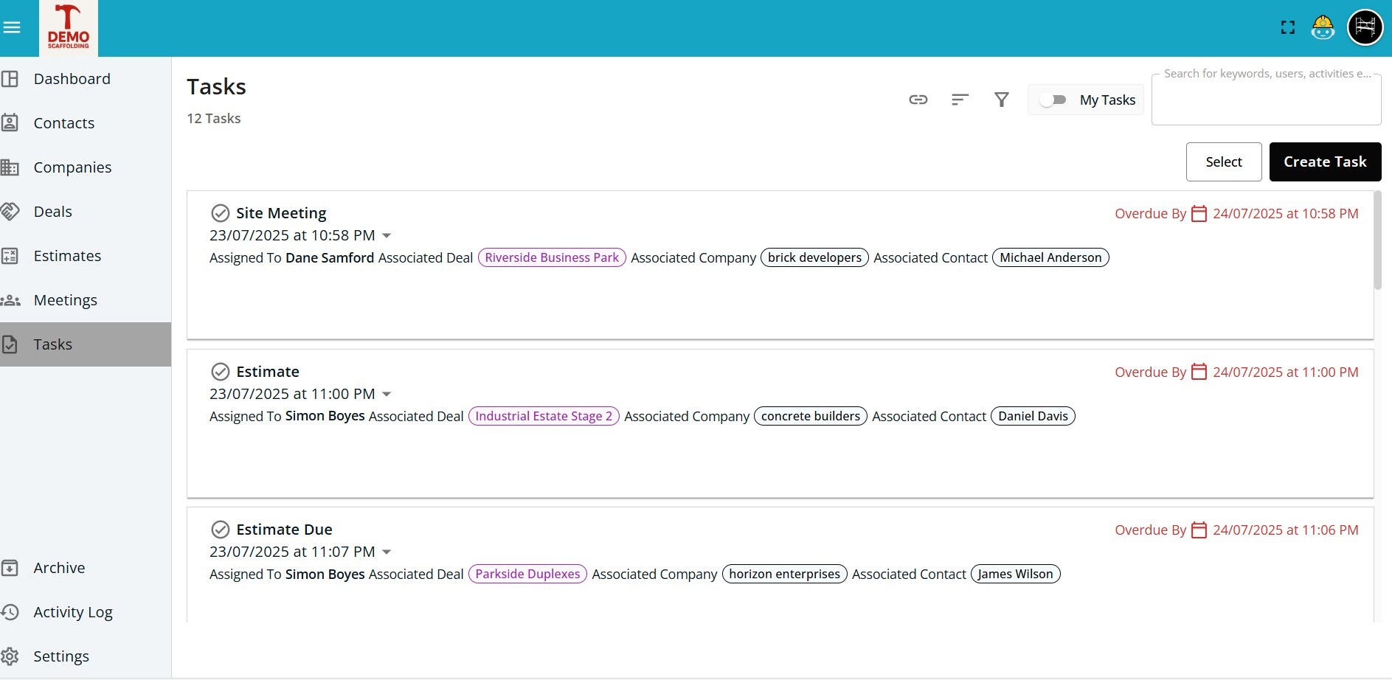Open Activity Log in sidebar

[86, 612]
